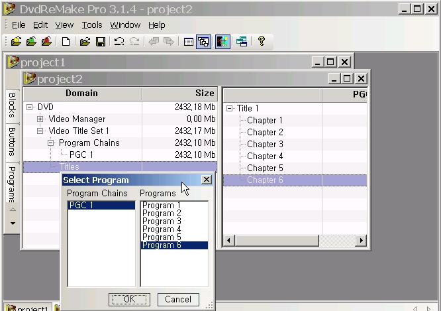Select Chapter 5 in title tree
The height and width of the screenshot is (311, 441).
[x=265, y=168]
